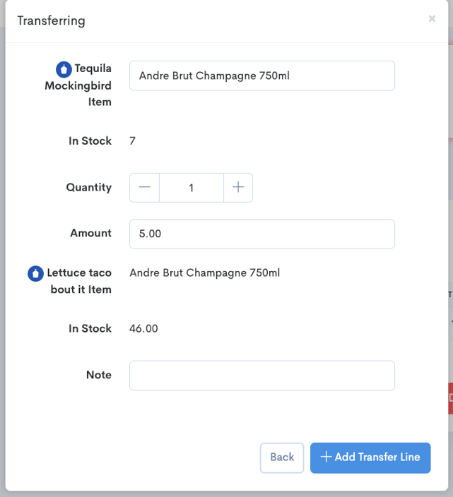This screenshot has width=453, height=497.
Task: Click the Transferring dialog title
Action: click(x=51, y=20)
